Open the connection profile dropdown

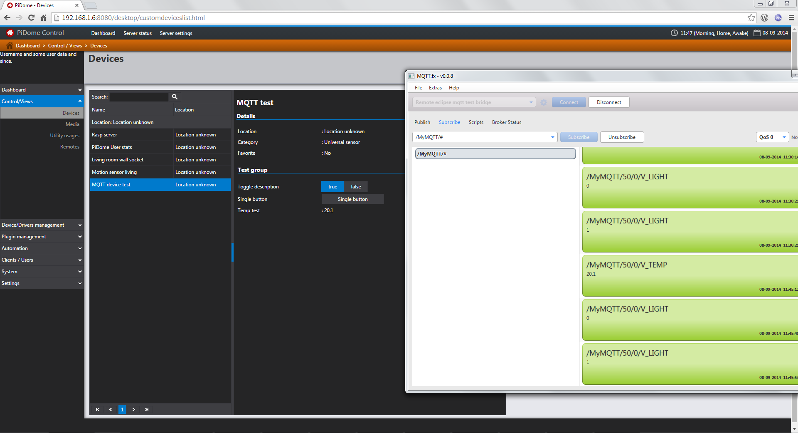(x=531, y=102)
